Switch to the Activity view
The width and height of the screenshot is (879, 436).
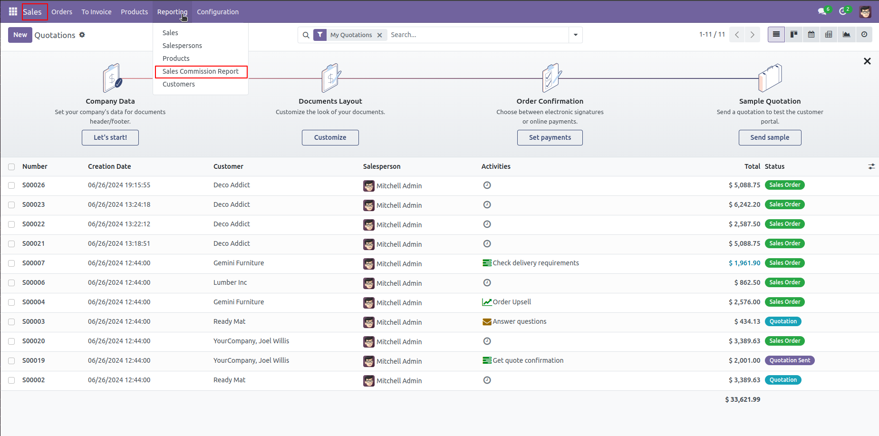(x=864, y=34)
